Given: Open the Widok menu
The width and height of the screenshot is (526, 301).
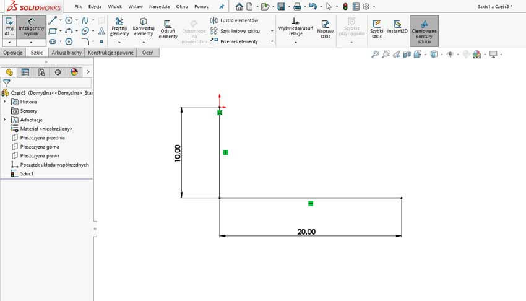Looking at the screenshot, I should click(114, 6).
